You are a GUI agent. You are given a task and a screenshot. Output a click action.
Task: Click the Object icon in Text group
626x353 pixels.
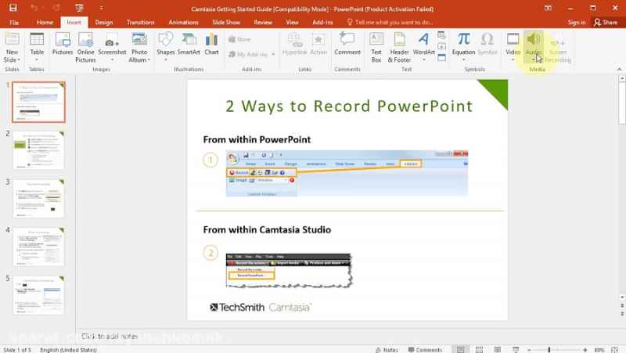point(441,58)
